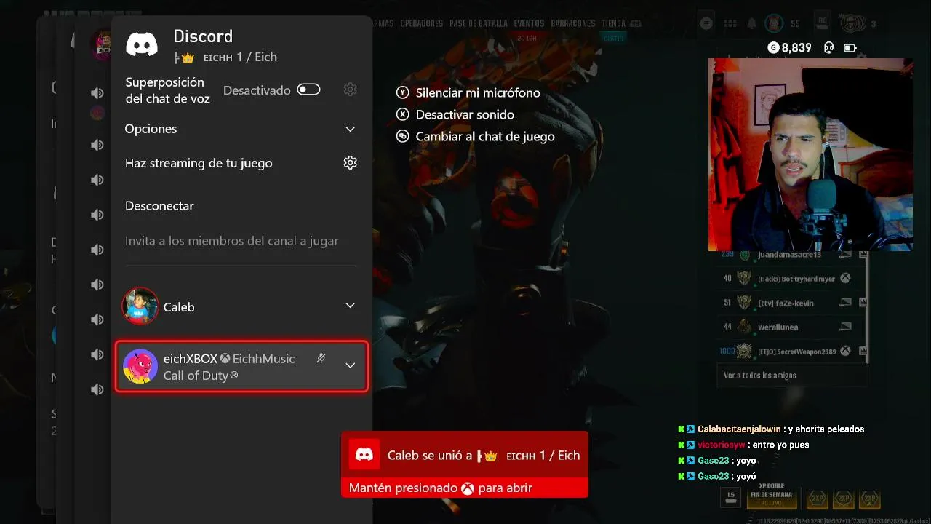The height and width of the screenshot is (524, 931).
Task: Click the XP DOBLE FIN DE SEMANA banner
Action: [x=772, y=496]
